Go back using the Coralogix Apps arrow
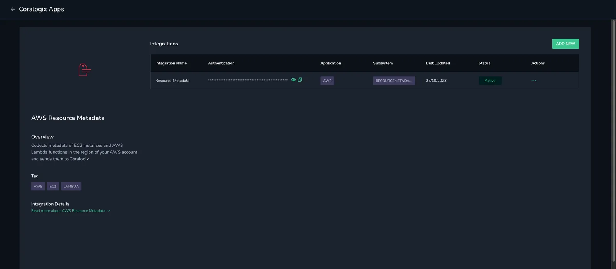 point(13,9)
